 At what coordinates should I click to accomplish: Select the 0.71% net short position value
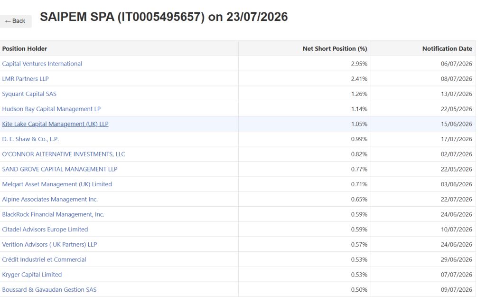359,184
